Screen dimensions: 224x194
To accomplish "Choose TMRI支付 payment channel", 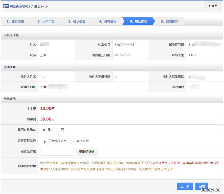I will click(72, 142).
